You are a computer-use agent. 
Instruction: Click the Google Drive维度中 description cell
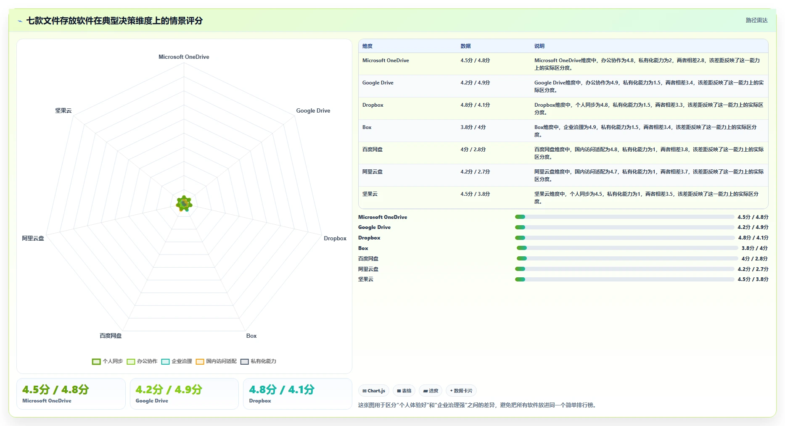point(649,87)
